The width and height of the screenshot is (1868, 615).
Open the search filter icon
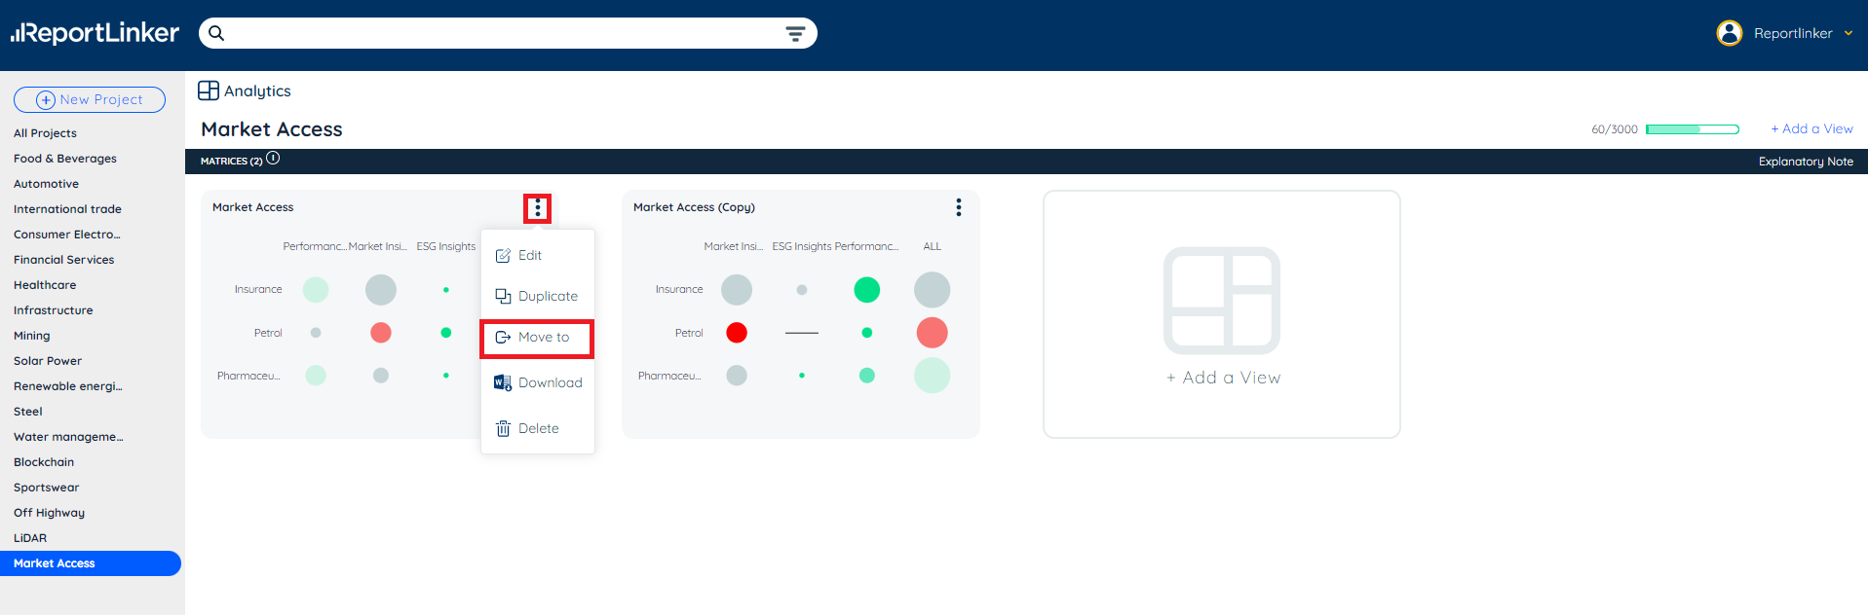(795, 34)
